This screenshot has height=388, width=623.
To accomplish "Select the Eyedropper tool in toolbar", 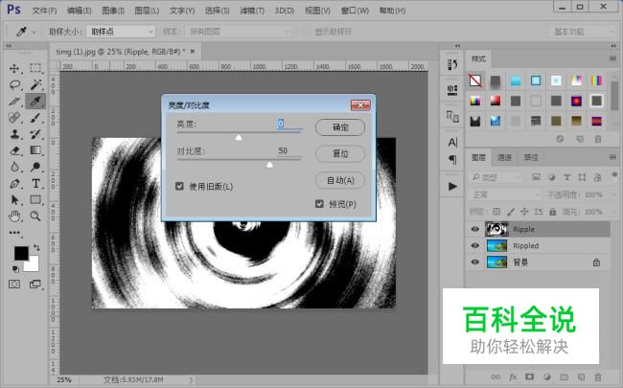I will pos(35,102).
